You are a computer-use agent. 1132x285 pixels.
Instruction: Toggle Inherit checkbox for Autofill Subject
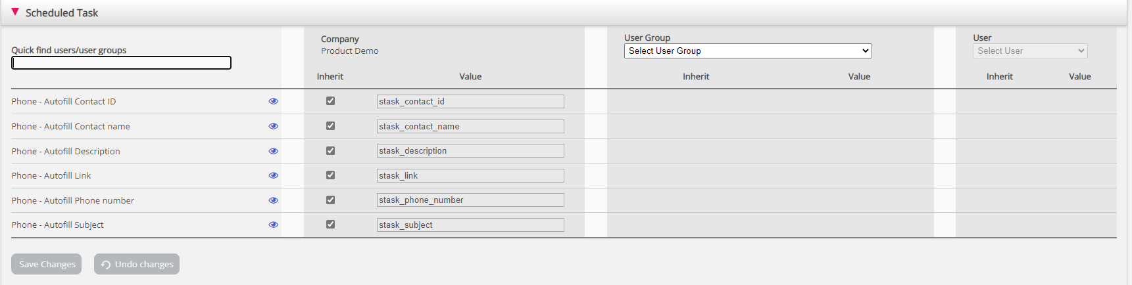click(x=330, y=225)
